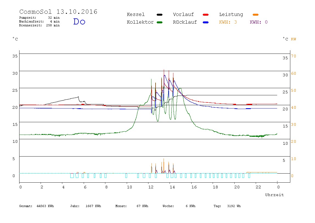Select the '32 min' pump time value
This screenshot has width=315, height=223.
(54, 18)
